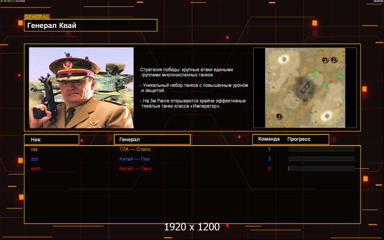
Task: Click the 'Команда' column header
Action: [269, 139]
